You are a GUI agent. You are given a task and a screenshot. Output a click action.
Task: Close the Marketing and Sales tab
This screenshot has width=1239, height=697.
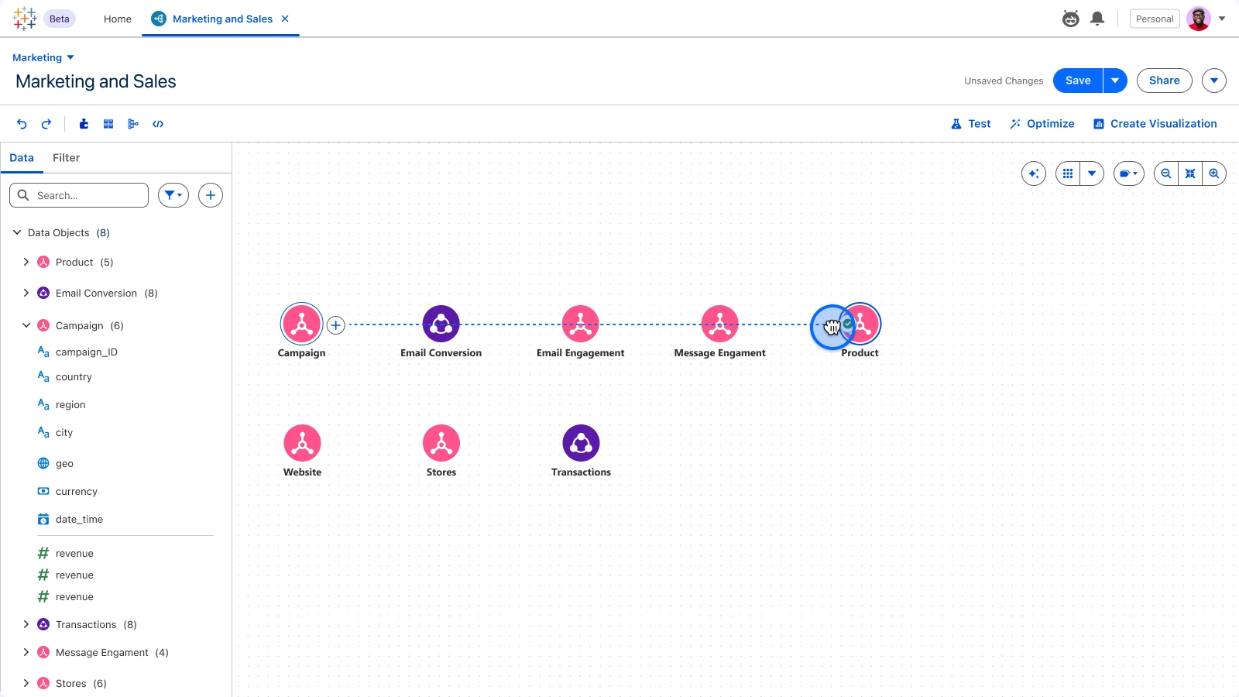(x=285, y=19)
